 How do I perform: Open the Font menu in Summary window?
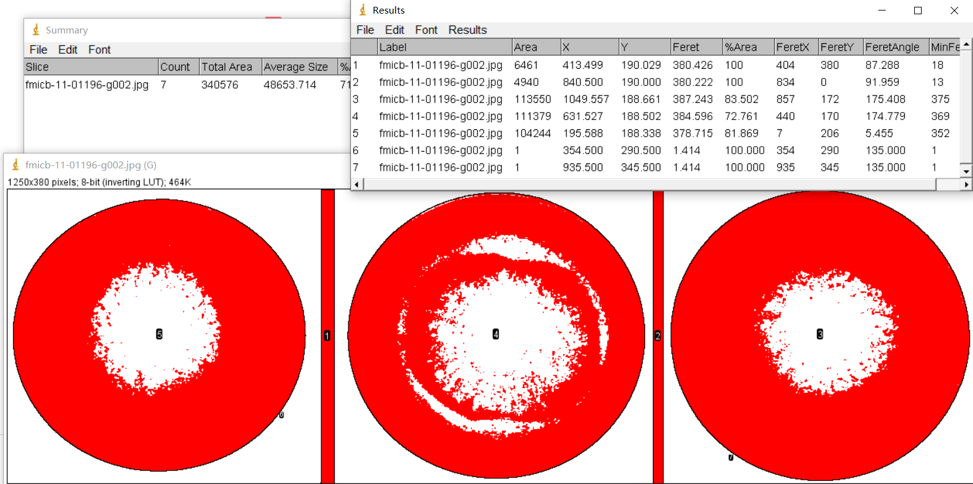coord(99,50)
